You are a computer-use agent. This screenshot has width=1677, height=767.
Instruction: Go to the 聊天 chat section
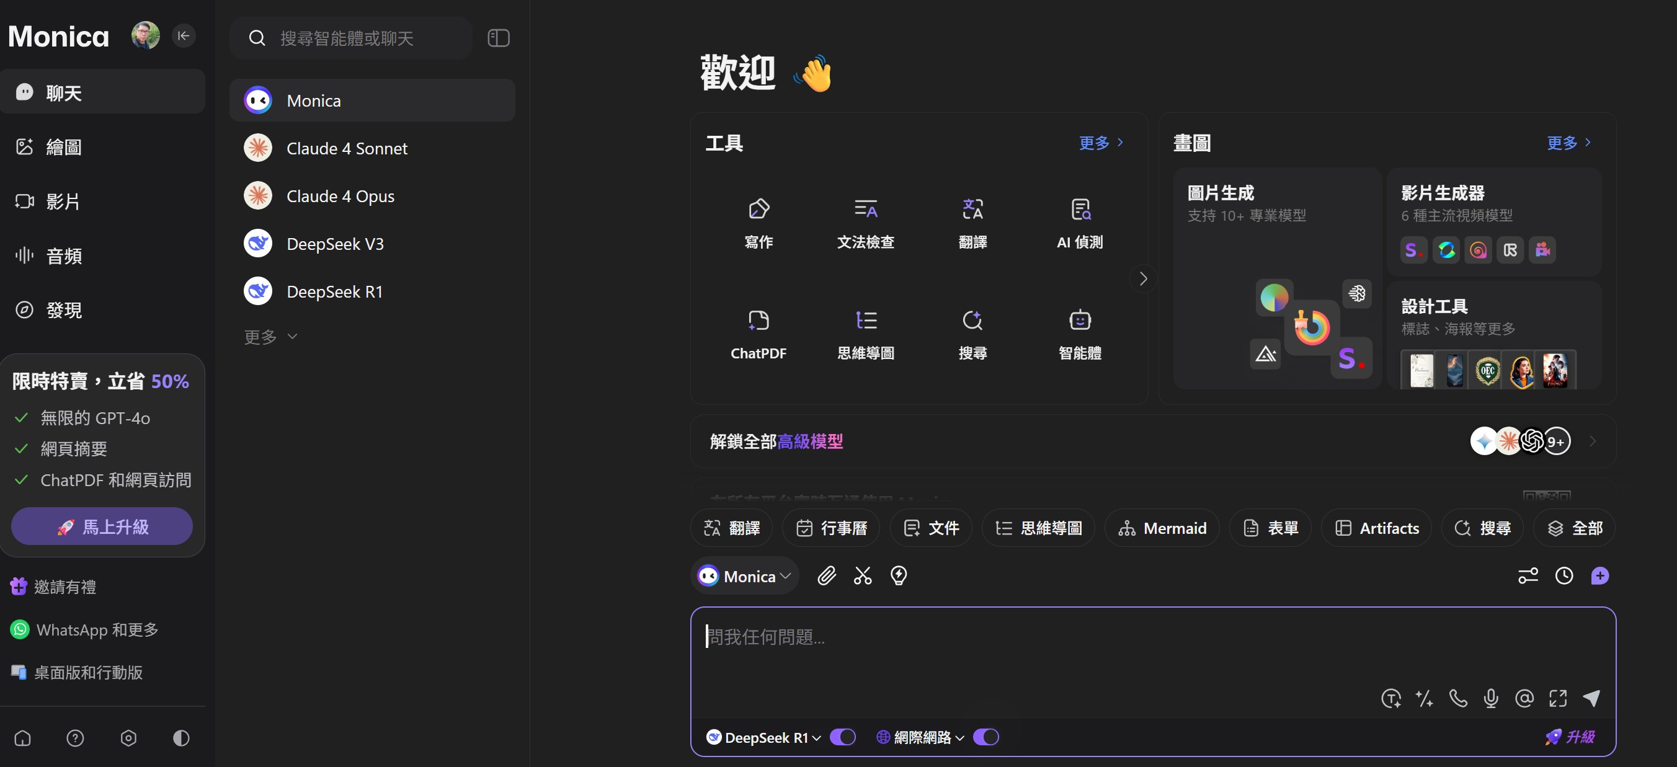[103, 92]
